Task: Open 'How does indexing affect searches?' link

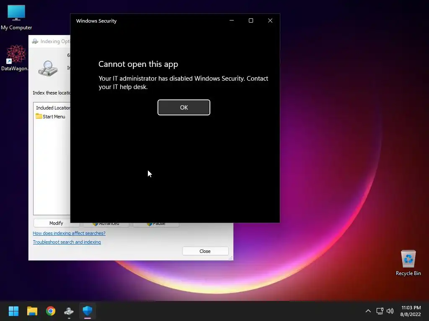Action: [x=69, y=233]
